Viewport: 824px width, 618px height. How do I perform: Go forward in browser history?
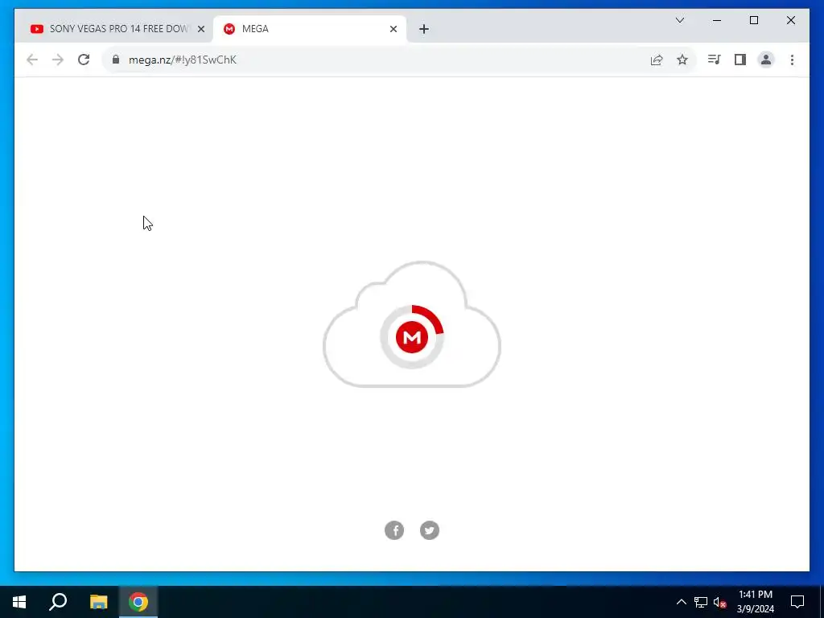(58, 60)
